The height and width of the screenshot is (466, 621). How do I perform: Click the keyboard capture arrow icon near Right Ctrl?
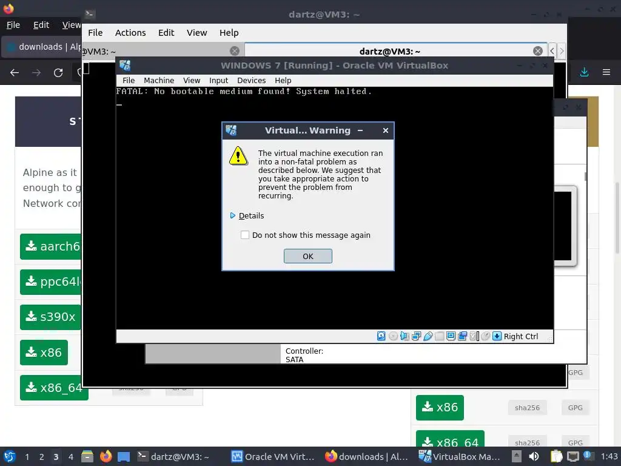tap(497, 336)
